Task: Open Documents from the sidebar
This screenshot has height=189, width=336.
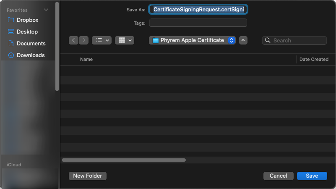Action: pyautogui.click(x=31, y=43)
